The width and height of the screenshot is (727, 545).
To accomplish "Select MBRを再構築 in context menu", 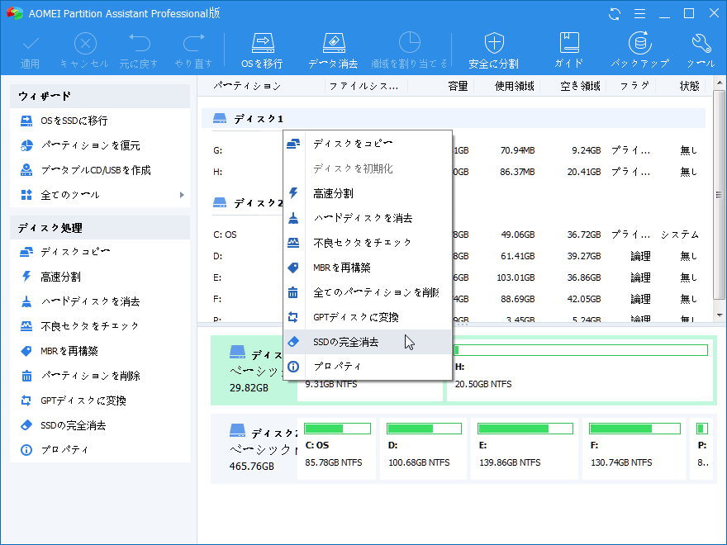I will [x=367, y=268].
